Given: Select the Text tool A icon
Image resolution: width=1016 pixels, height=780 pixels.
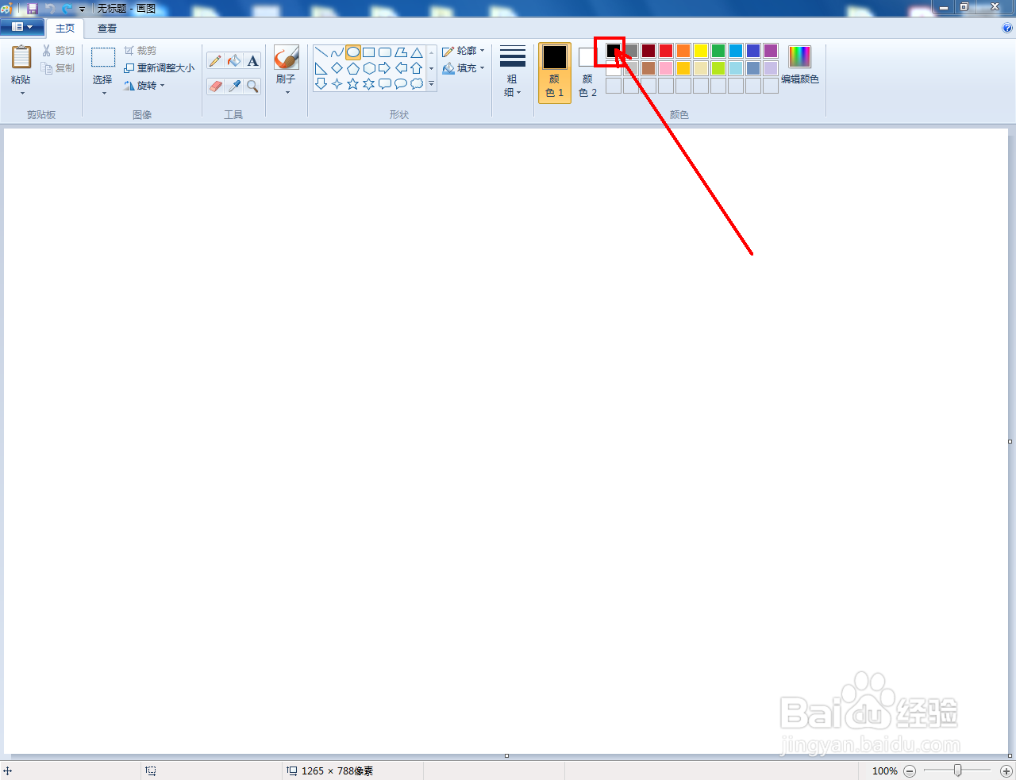Looking at the screenshot, I should pos(252,60).
